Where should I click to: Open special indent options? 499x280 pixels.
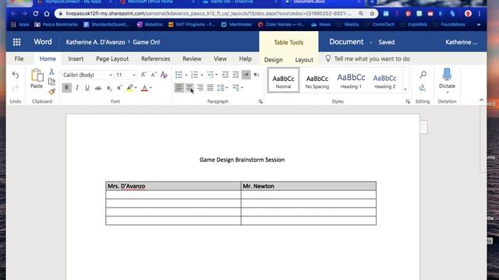(x=238, y=88)
